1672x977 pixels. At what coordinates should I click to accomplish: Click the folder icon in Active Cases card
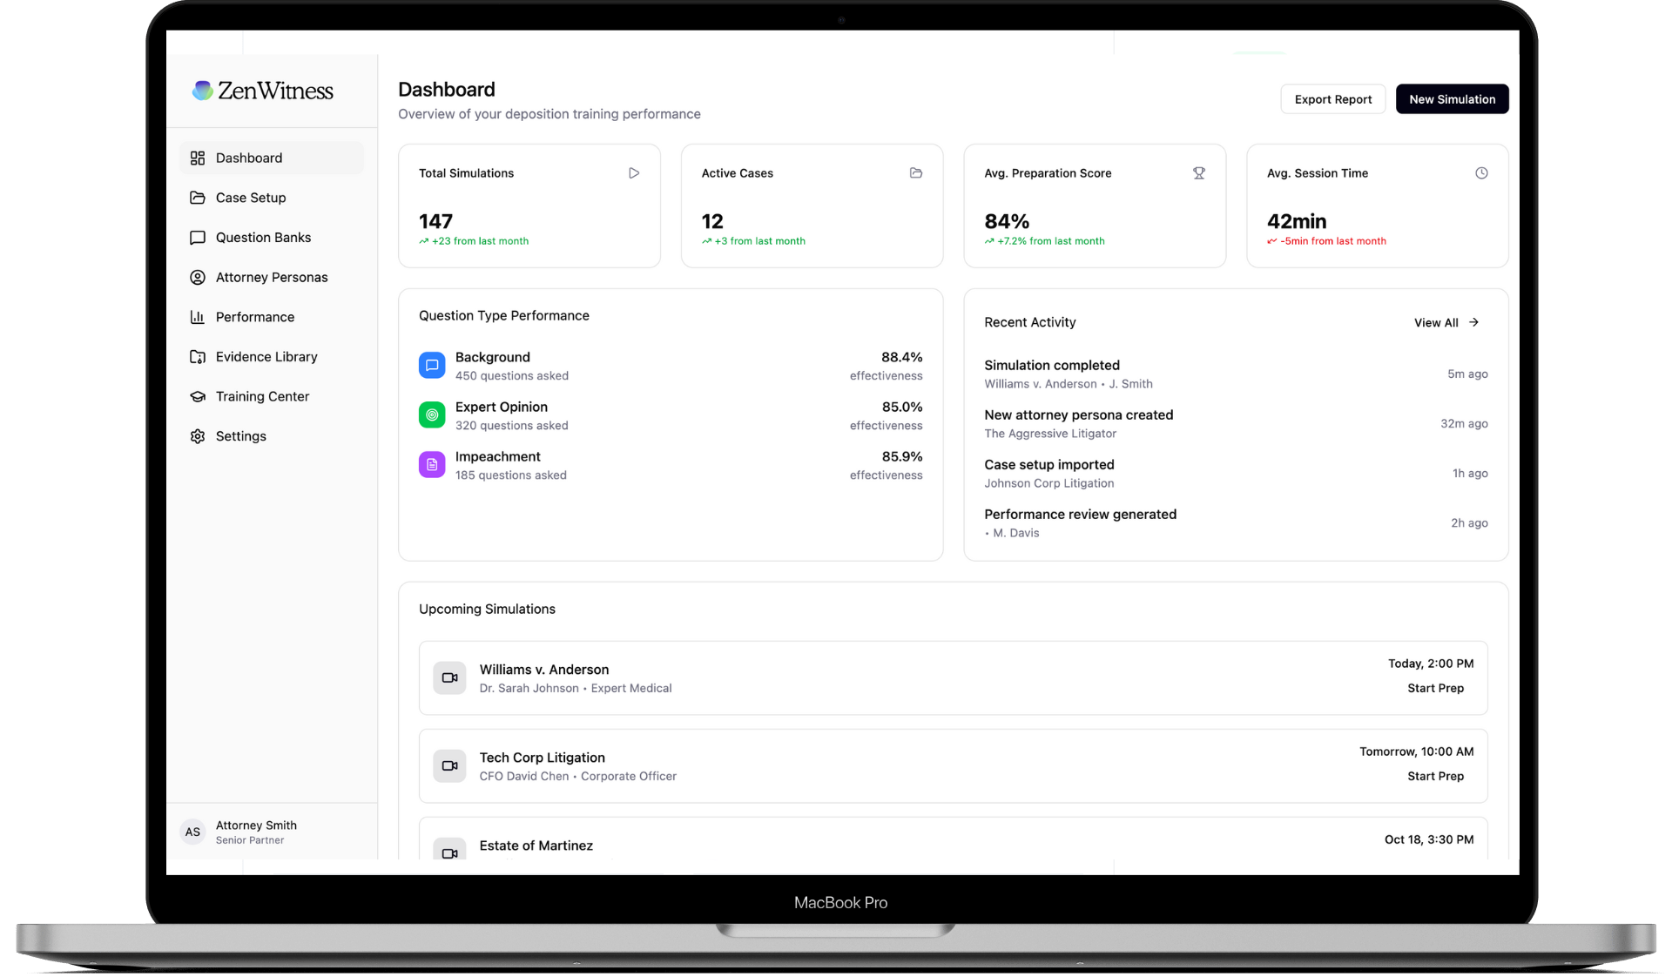click(x=916, y=173)
